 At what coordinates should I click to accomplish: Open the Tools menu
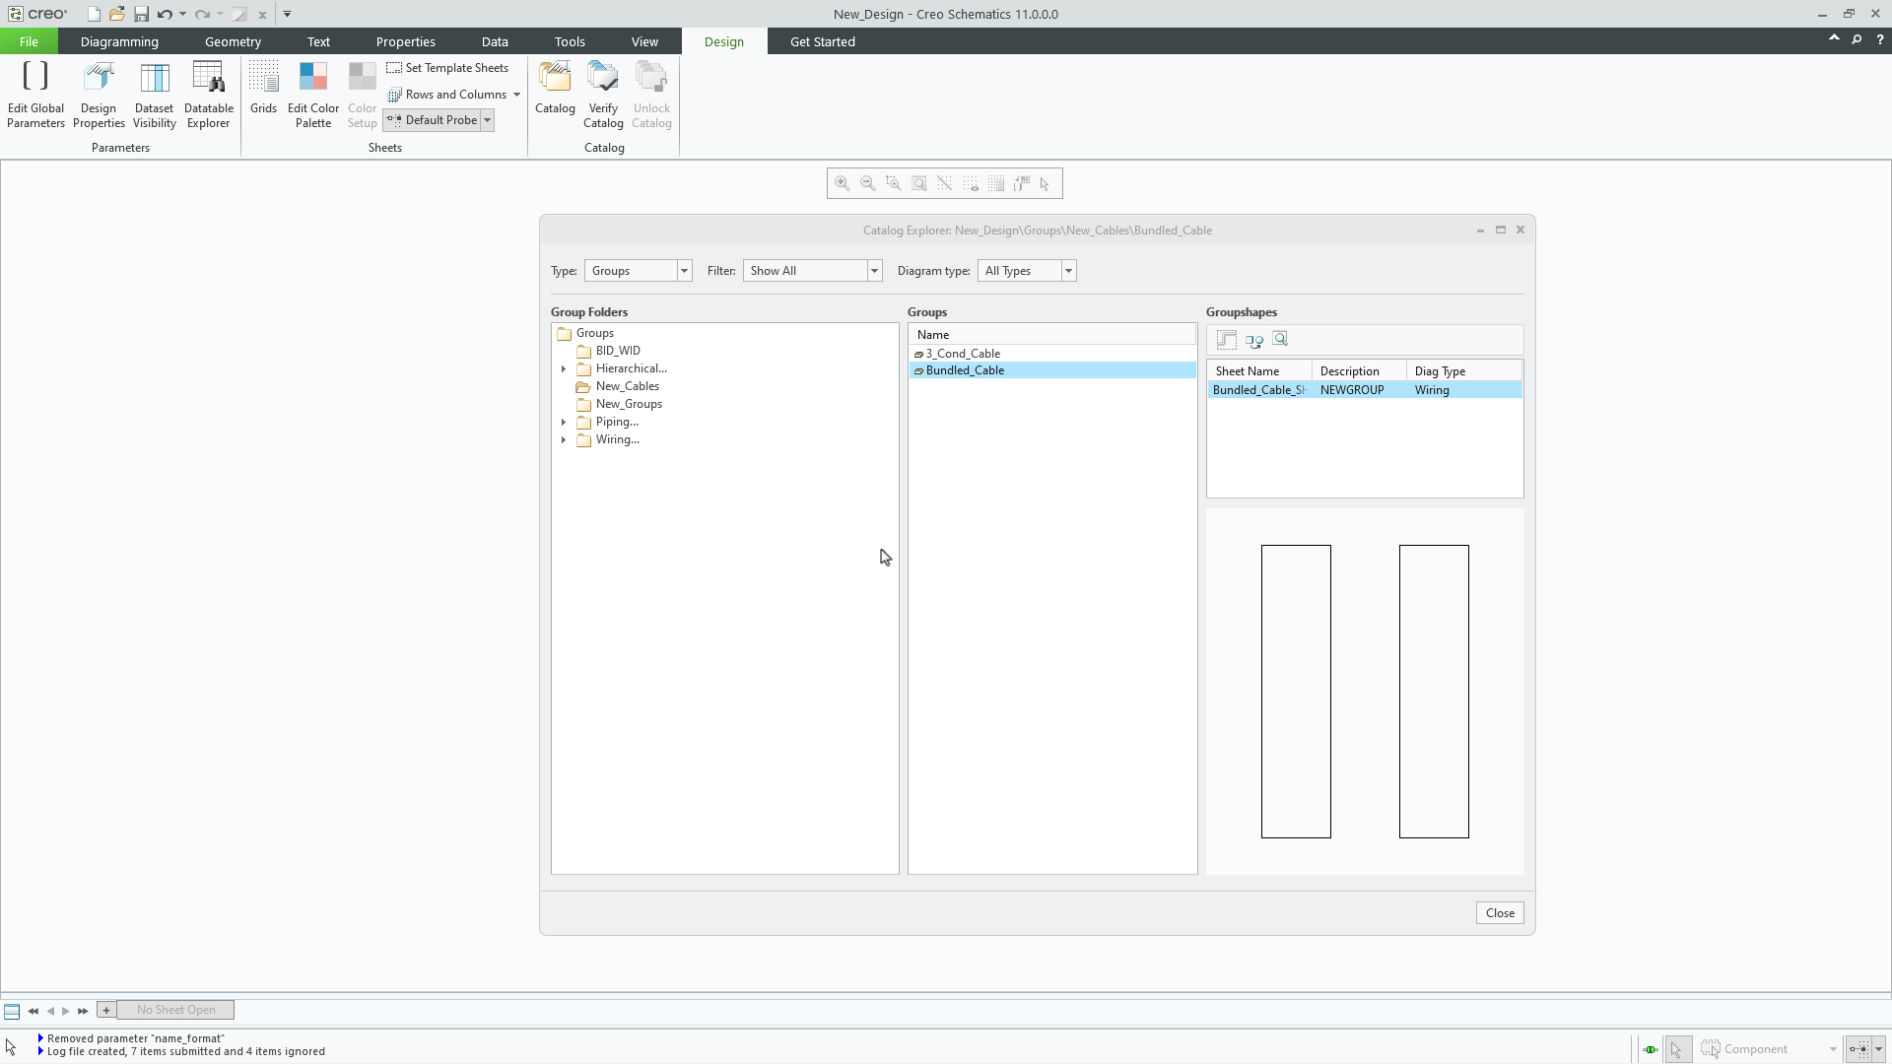(x=569, y=41)
